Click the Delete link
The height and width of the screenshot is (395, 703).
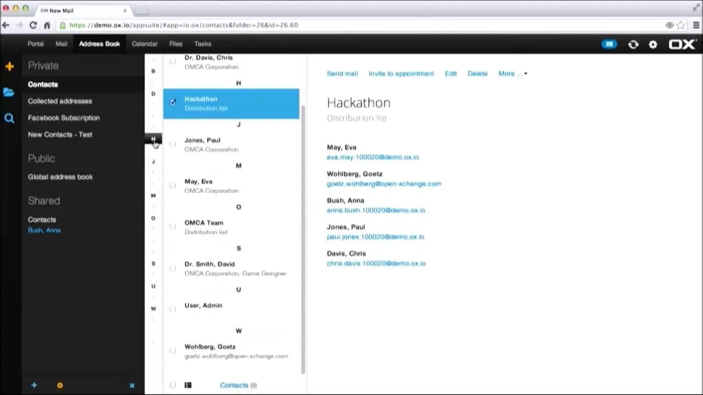click(x=477, y=74)
